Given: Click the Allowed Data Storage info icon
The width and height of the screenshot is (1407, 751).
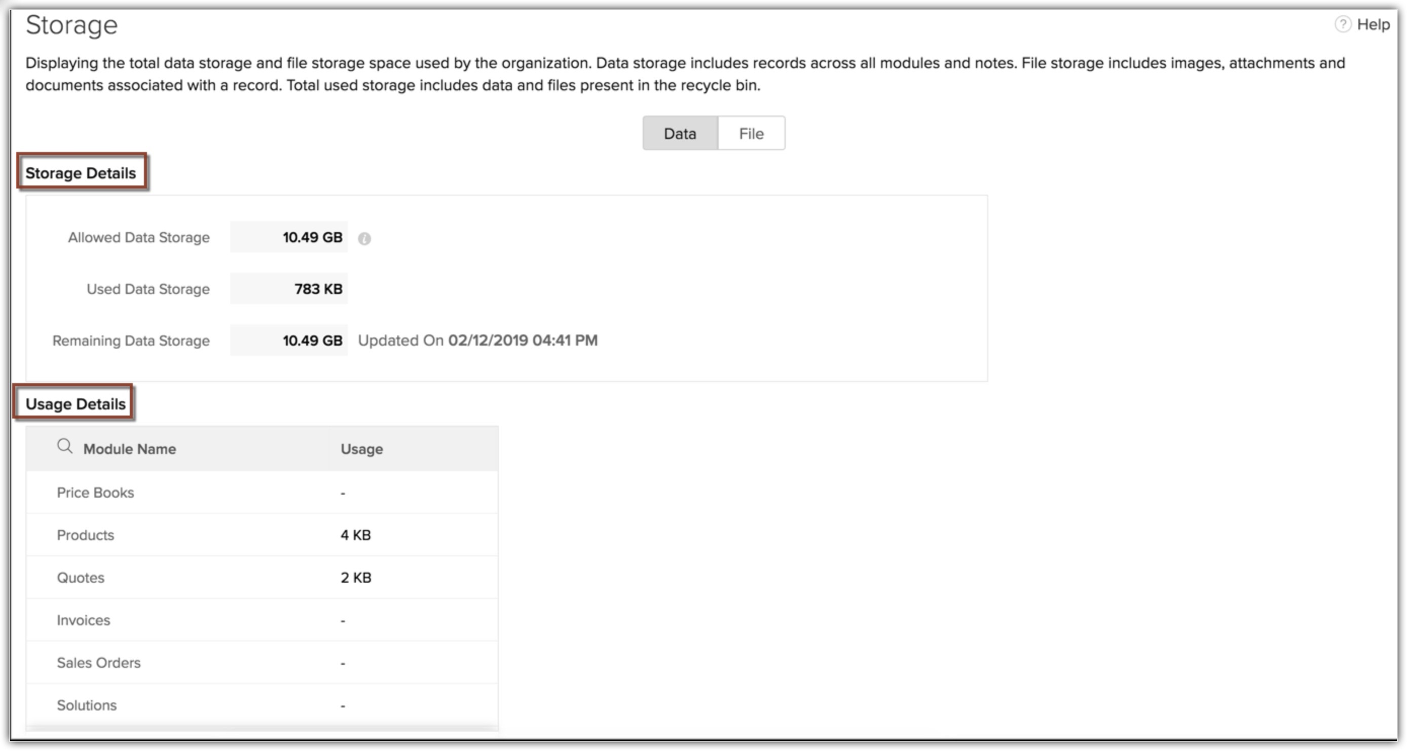Looking at the screenshot, I should pos(364,239).
